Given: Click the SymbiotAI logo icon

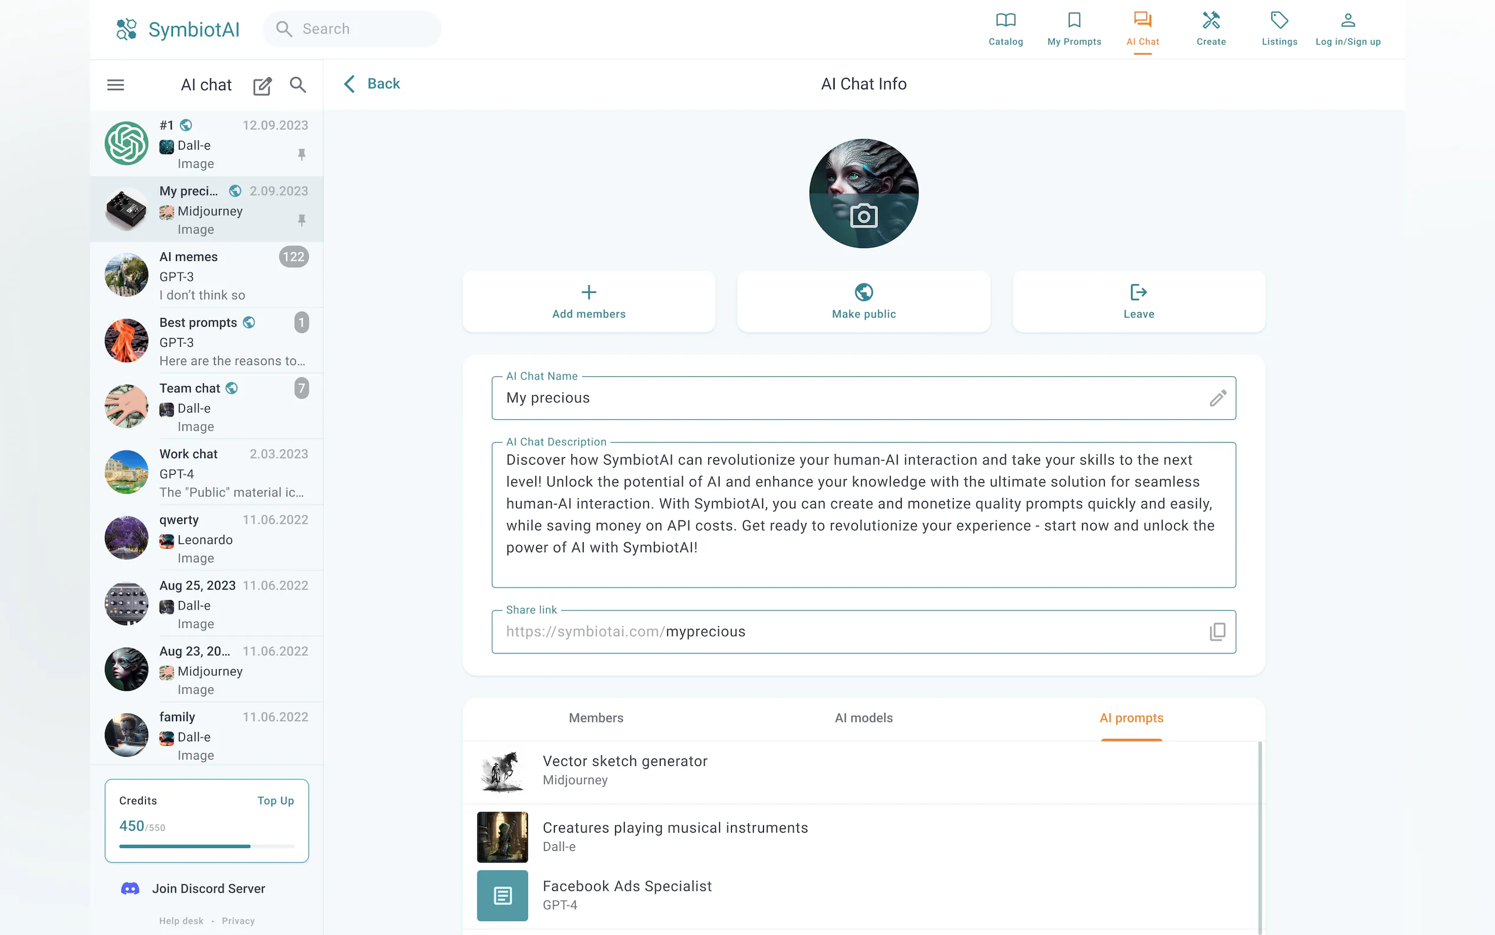Looking at the screenshot, I should click(126, 29).
